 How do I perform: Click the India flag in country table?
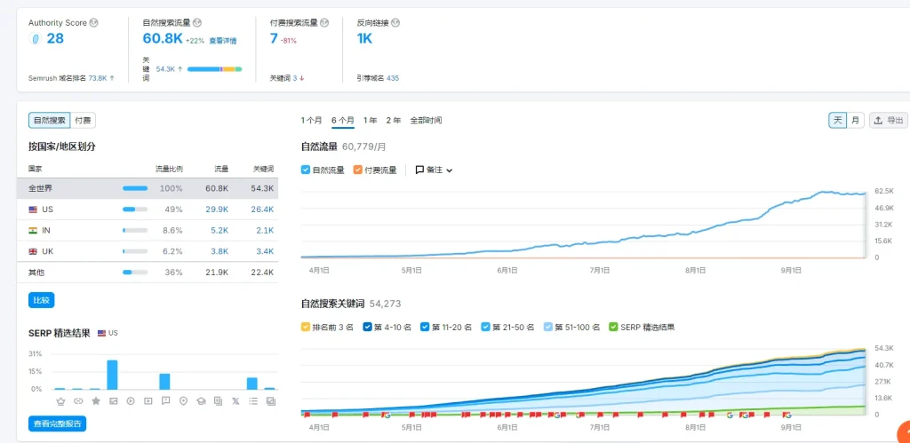coord(33,230)
